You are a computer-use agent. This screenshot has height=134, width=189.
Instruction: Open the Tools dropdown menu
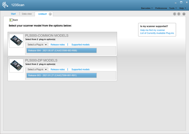pyautogui.click(x=173, y=8)
